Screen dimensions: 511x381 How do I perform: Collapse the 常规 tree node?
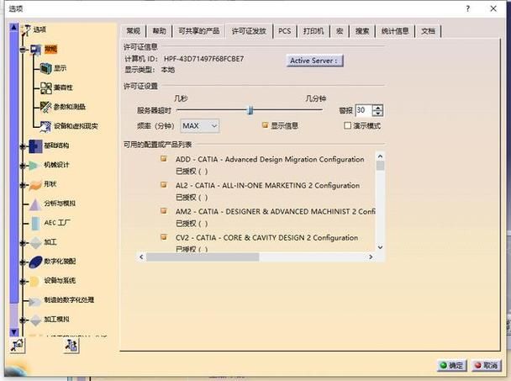pyautogui.click(x=23, y=50)
